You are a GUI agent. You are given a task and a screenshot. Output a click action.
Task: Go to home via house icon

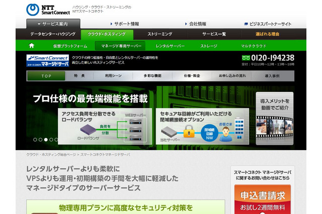[x=31, y=46]
